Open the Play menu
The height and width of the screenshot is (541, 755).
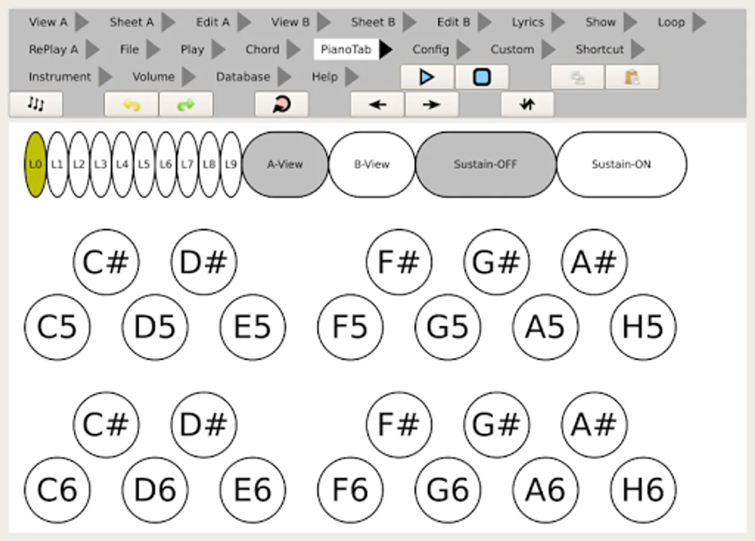click(192, 49)
